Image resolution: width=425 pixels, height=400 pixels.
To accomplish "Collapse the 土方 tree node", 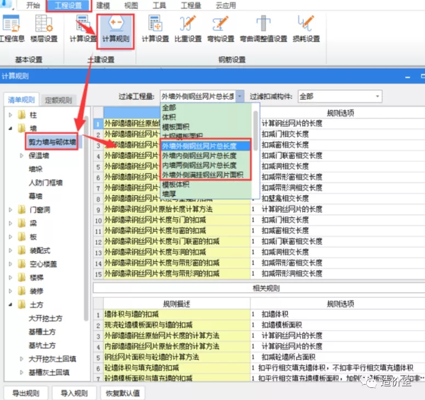I will 10,304.
